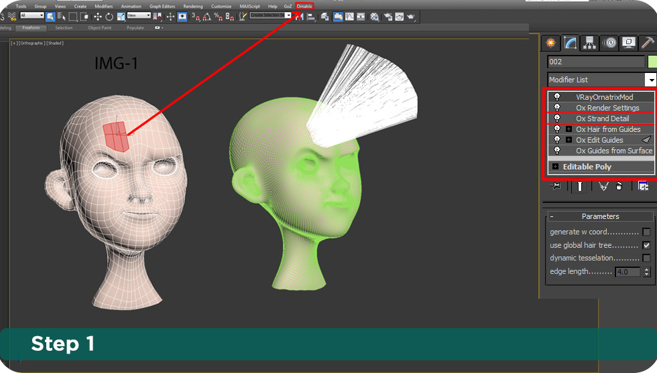Click Configure Modifier Sets icon
Viewport: 657px width, 373px height.
643,186
